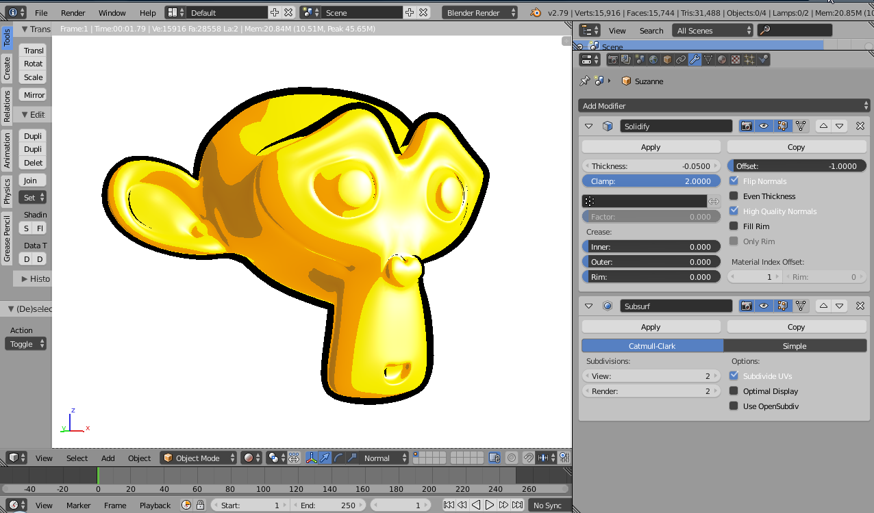Enable Fill Rim checkbox

[x=734, y=226]
